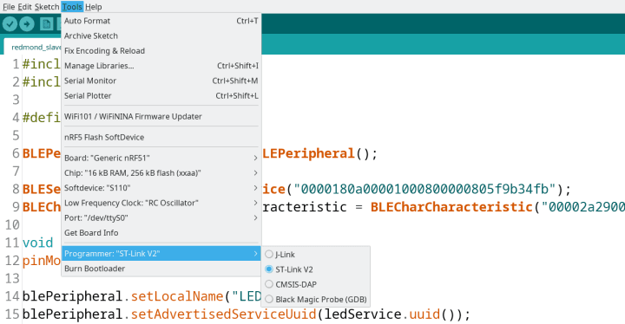Click the "void" keyword on line 11
The width and height of the screenshot is (625, 324).
[x=37, y=243]
